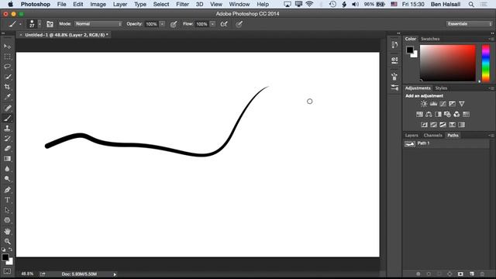Add a Curves adjustment
This screenshot has width=496, height=279.
click(x=443, y=104)
